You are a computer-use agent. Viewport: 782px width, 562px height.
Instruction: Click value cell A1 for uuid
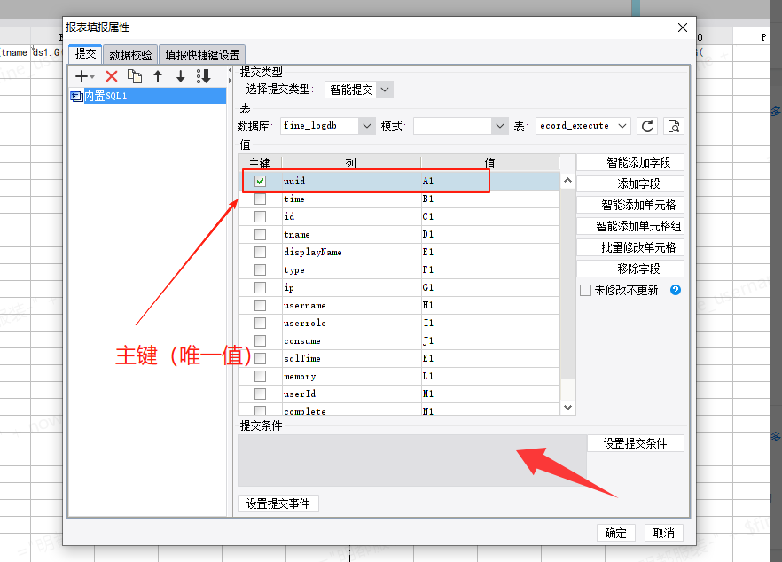pos(490,181)
